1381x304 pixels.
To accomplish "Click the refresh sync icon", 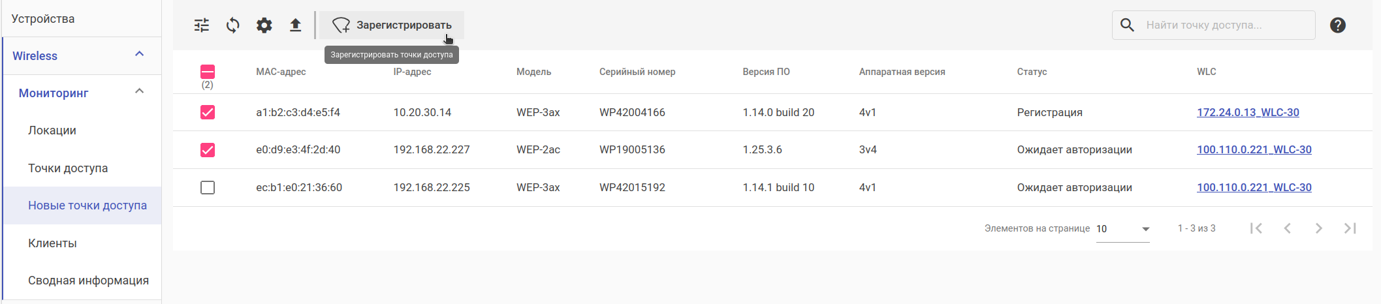I will point(233,25).
